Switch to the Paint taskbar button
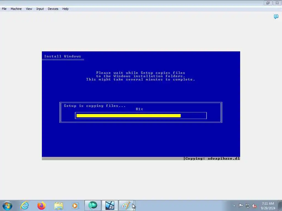282x211 pixels. [126, 206]
